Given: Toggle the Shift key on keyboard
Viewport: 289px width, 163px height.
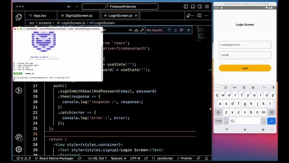Looking at the screenshot, I should [219, 112].
